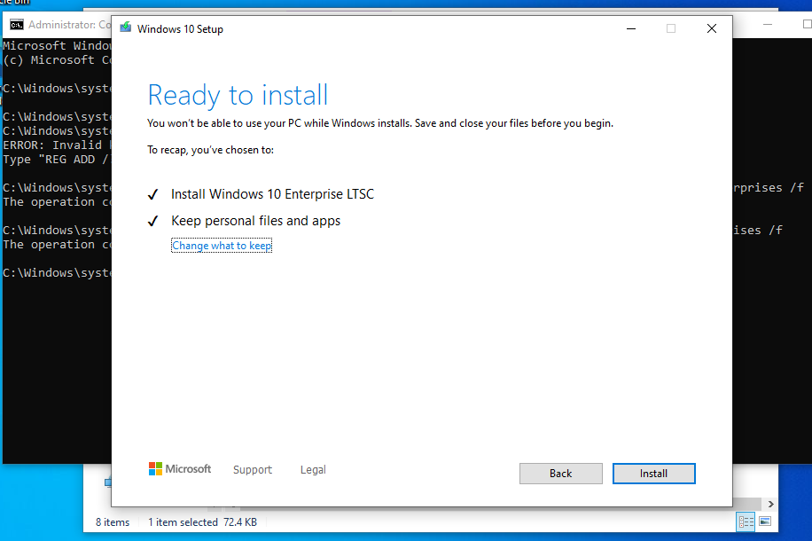Minimize the Administrator Command Prompt window
The height and width of the screenshot is (541, 812).
pos(768,24)
